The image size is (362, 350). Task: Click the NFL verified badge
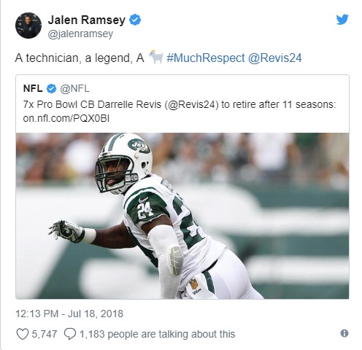point(51,89)
